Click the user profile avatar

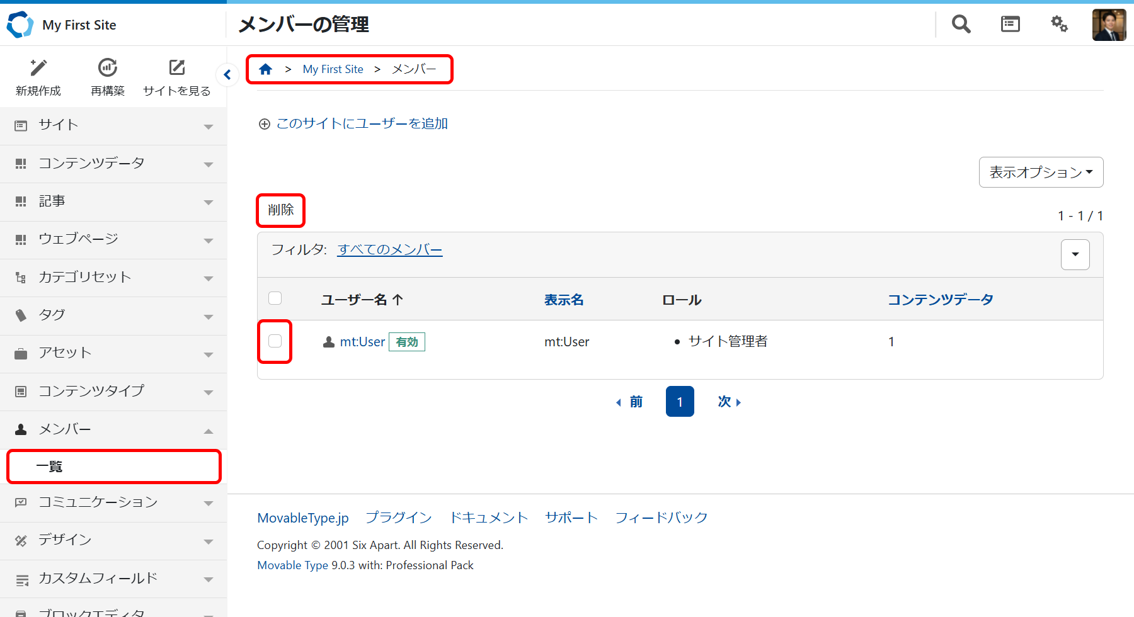1109,25
